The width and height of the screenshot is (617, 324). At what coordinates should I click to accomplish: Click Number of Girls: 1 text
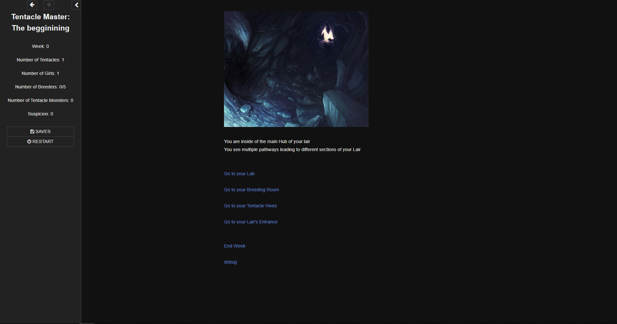[40, 73]
